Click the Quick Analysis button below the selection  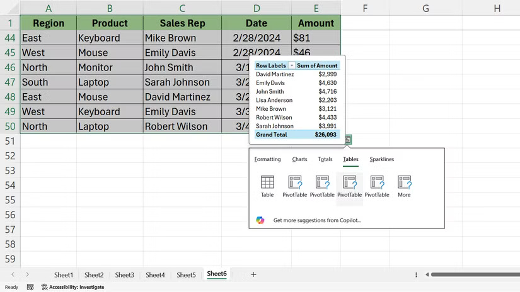(x=349, y=140)
